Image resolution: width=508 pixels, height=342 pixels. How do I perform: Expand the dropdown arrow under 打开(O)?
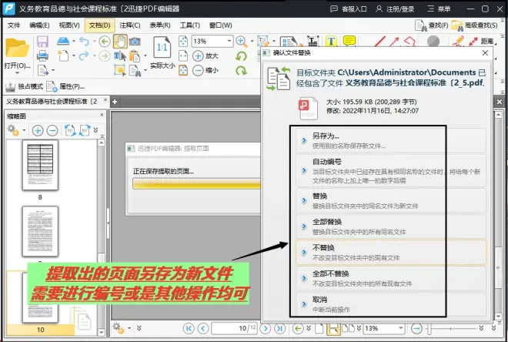pos(17,73)
